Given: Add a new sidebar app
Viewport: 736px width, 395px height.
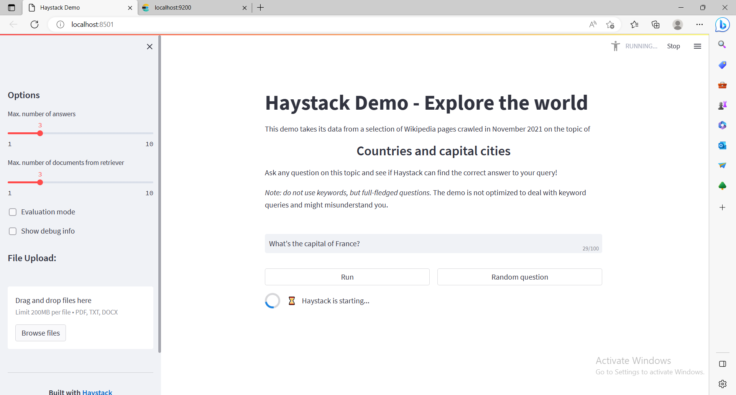Looking at the screenshot, I should click(x=722, y=207).
